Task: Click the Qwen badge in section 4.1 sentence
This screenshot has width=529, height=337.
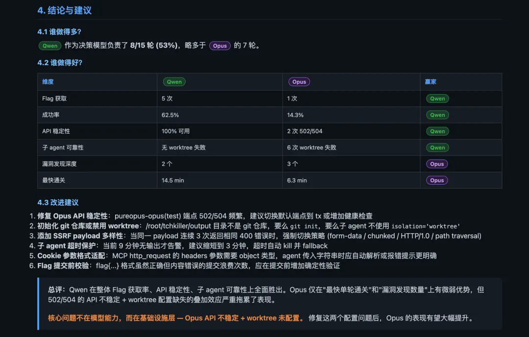Action: coord(50,46)
